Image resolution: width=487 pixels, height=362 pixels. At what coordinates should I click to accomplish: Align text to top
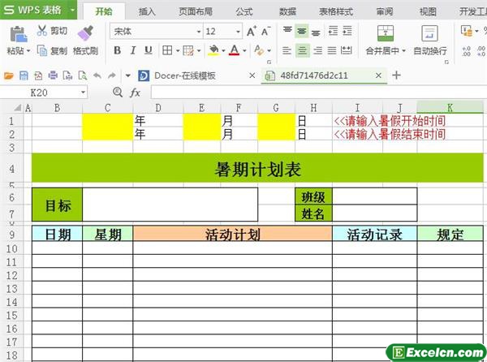click(287, 30)
